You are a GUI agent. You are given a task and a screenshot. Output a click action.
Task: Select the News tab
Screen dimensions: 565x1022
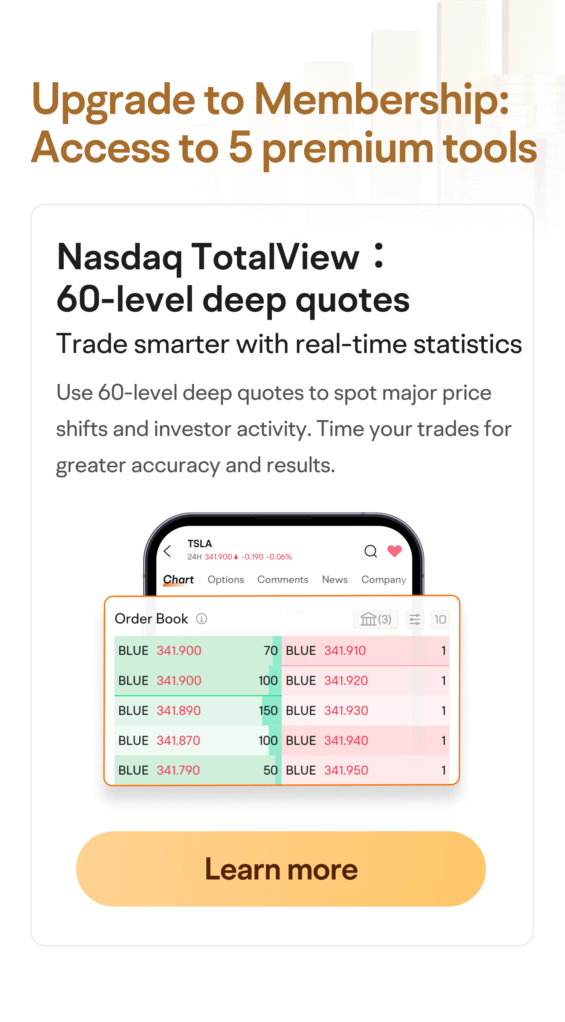[334, 580]
